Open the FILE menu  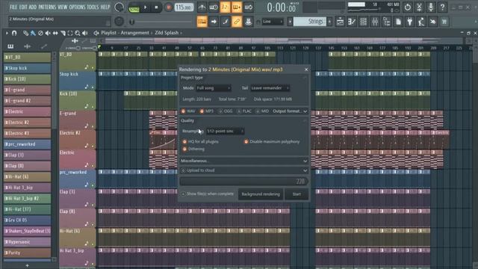pos(13,7)
